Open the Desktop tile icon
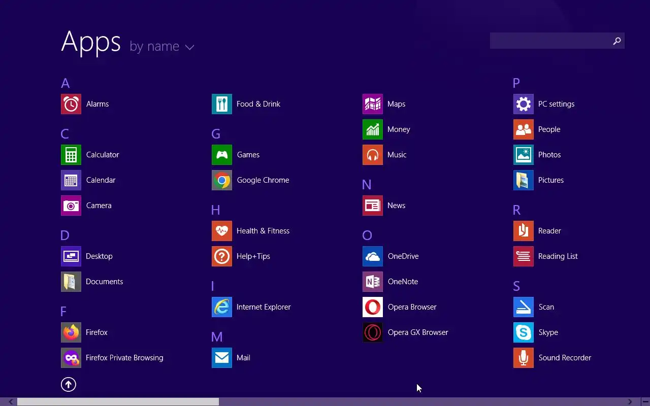The height and width of the screenshot is (406, 650). point(71,256)
